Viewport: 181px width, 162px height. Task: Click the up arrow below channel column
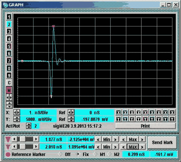point(10,103)
